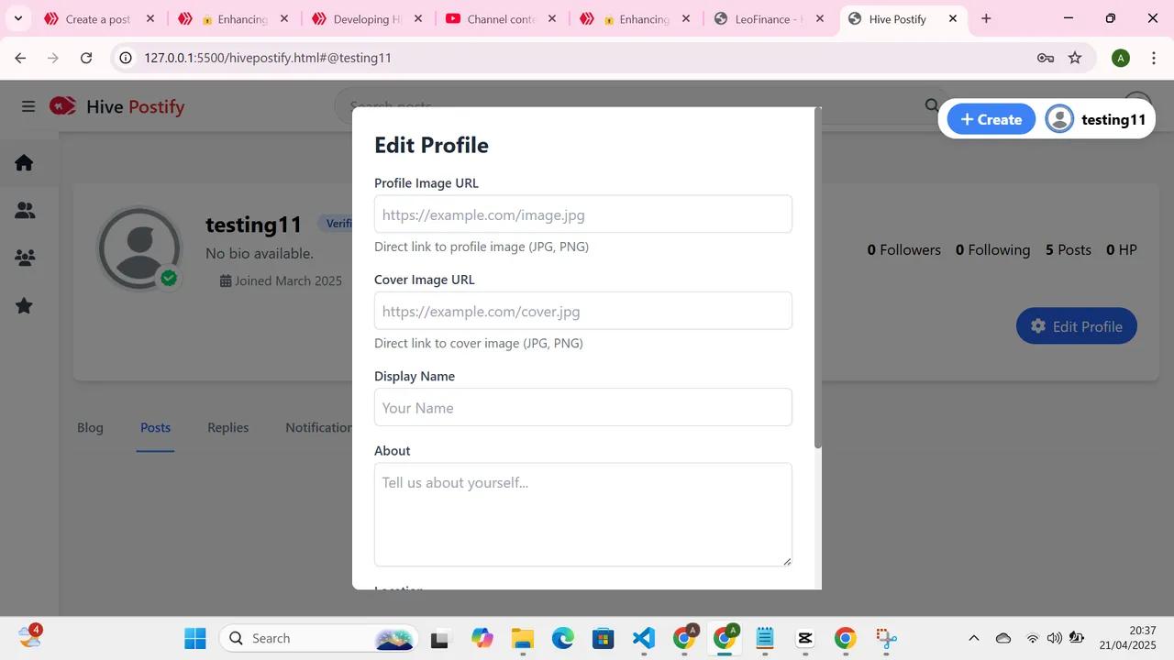
Task: Click the 'No bio available.' text
Action: 260,253
